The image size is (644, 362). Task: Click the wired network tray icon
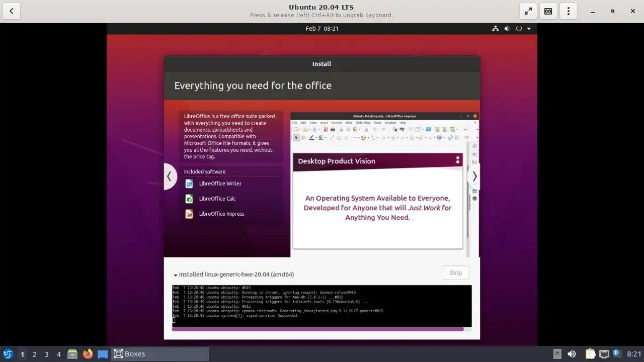coord(604,354)
